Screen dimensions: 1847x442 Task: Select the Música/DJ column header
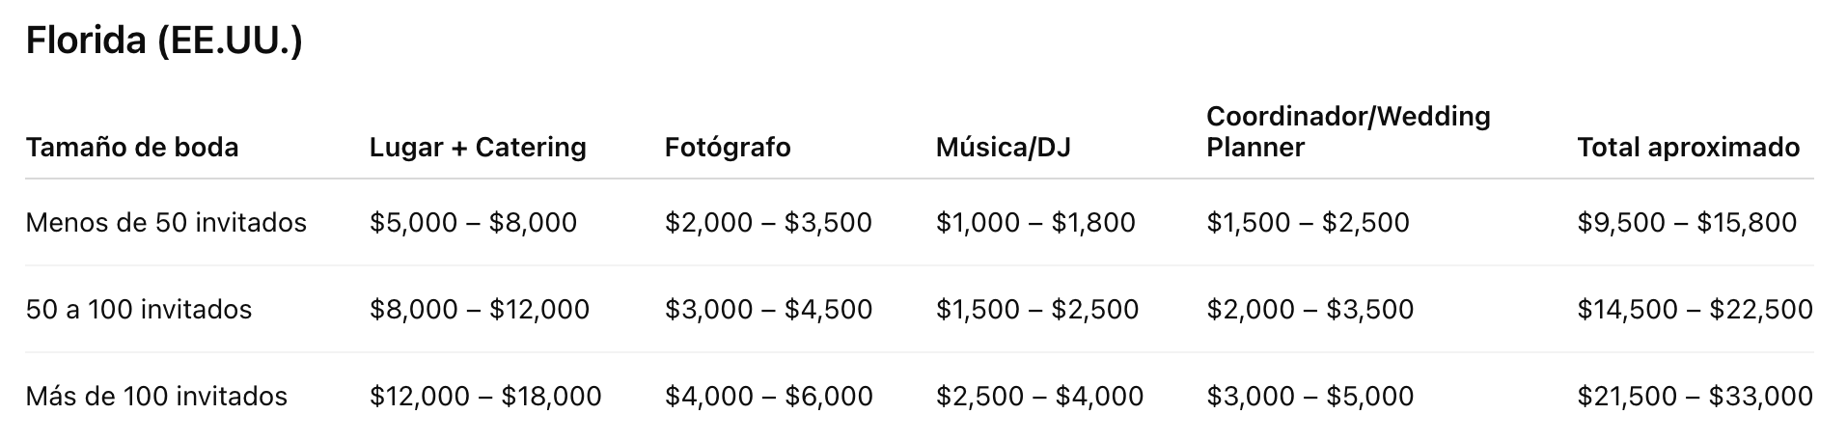pyautogui.click(x=1003, y=148)
